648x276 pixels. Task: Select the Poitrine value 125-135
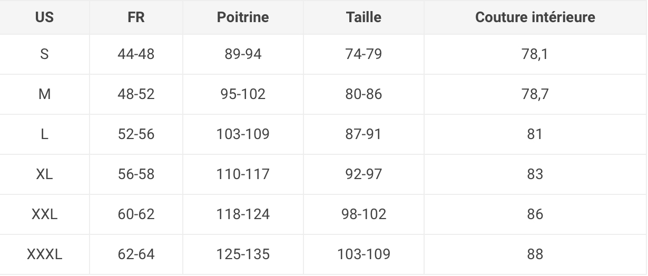coord(243,254)
